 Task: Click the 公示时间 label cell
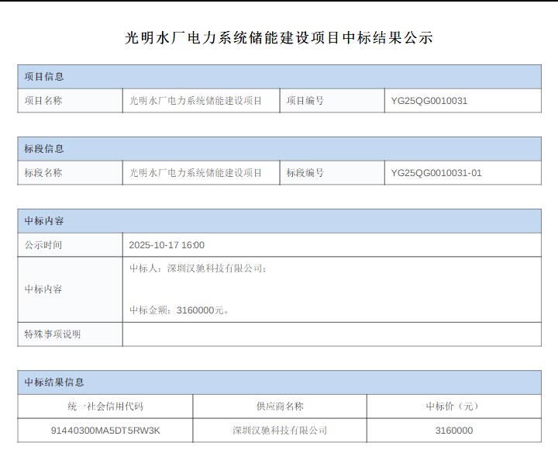[x=43, y=245]
